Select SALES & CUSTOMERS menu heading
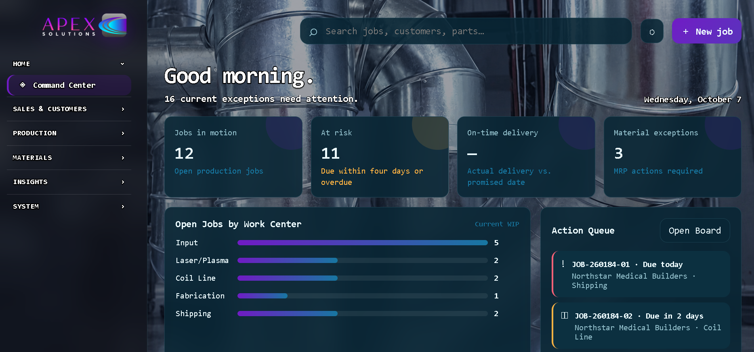This screenshot has height=352, width=754. (x=50, y=109)
